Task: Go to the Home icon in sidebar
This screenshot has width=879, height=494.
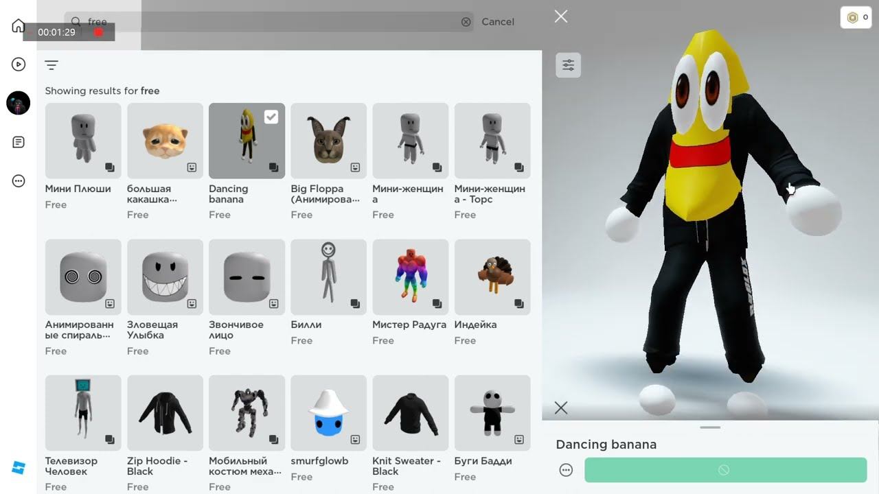Action: [19, 26]
